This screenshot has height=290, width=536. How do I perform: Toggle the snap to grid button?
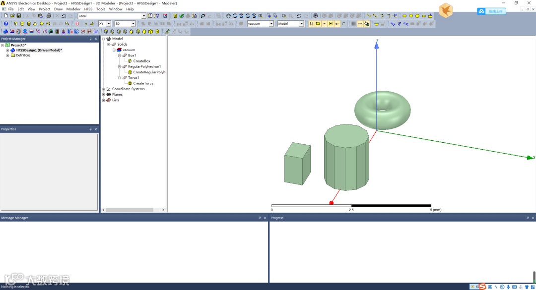[311, 24]
